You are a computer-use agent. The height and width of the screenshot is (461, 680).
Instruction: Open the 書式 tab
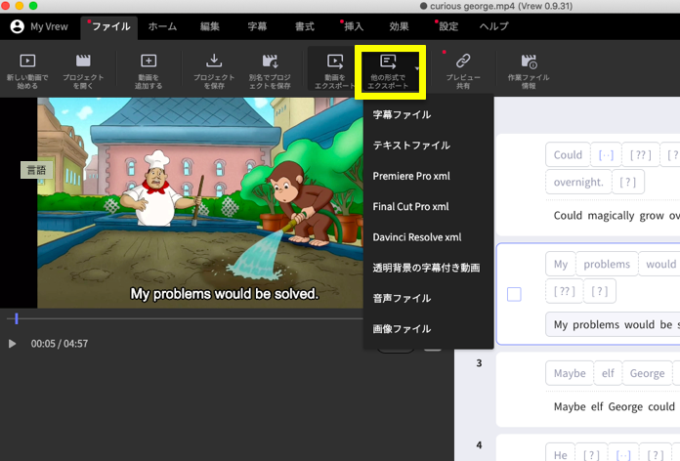[305, 26]
